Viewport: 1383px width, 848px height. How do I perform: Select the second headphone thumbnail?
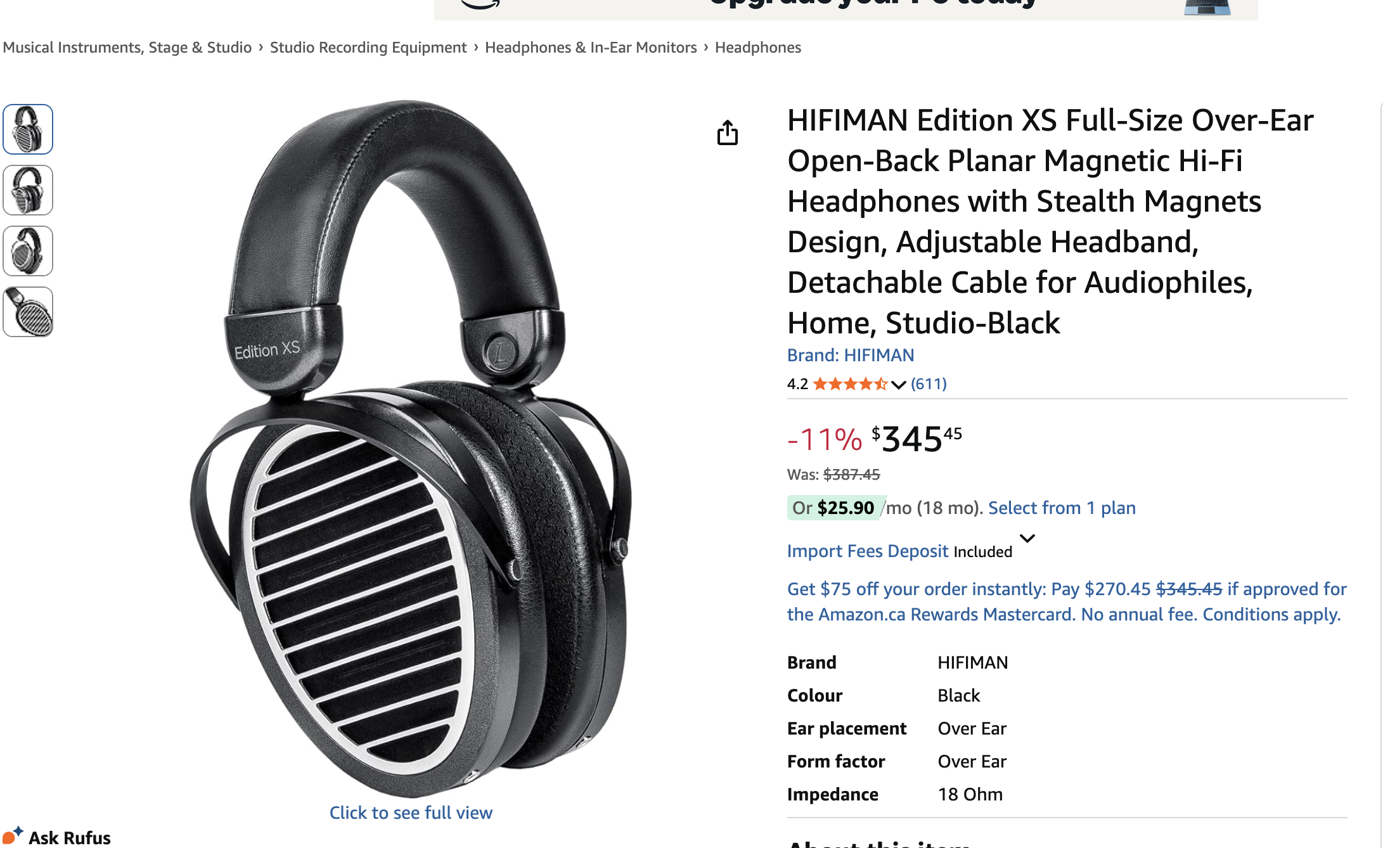pyautogui.click(x=28, y=190)
